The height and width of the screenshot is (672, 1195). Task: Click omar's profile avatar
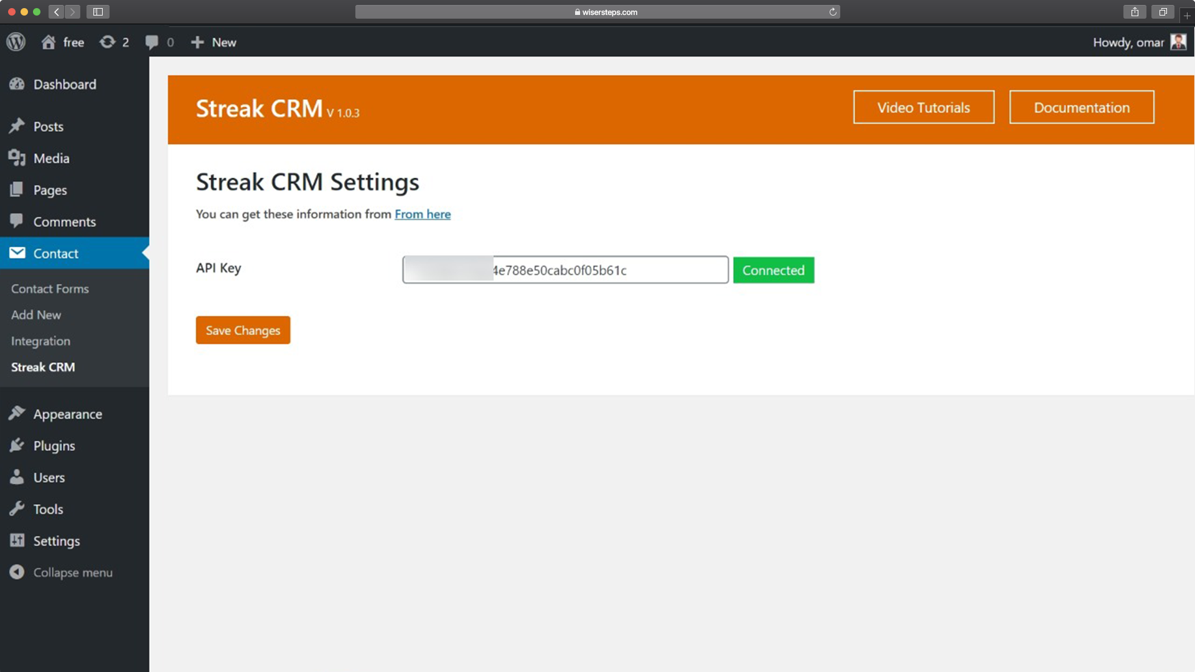[x=1178, y=42]
